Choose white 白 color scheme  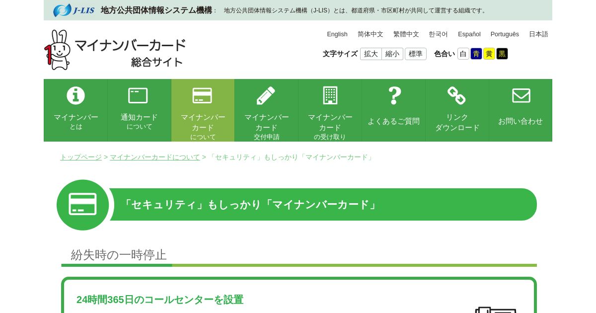(x=463, y=54)
